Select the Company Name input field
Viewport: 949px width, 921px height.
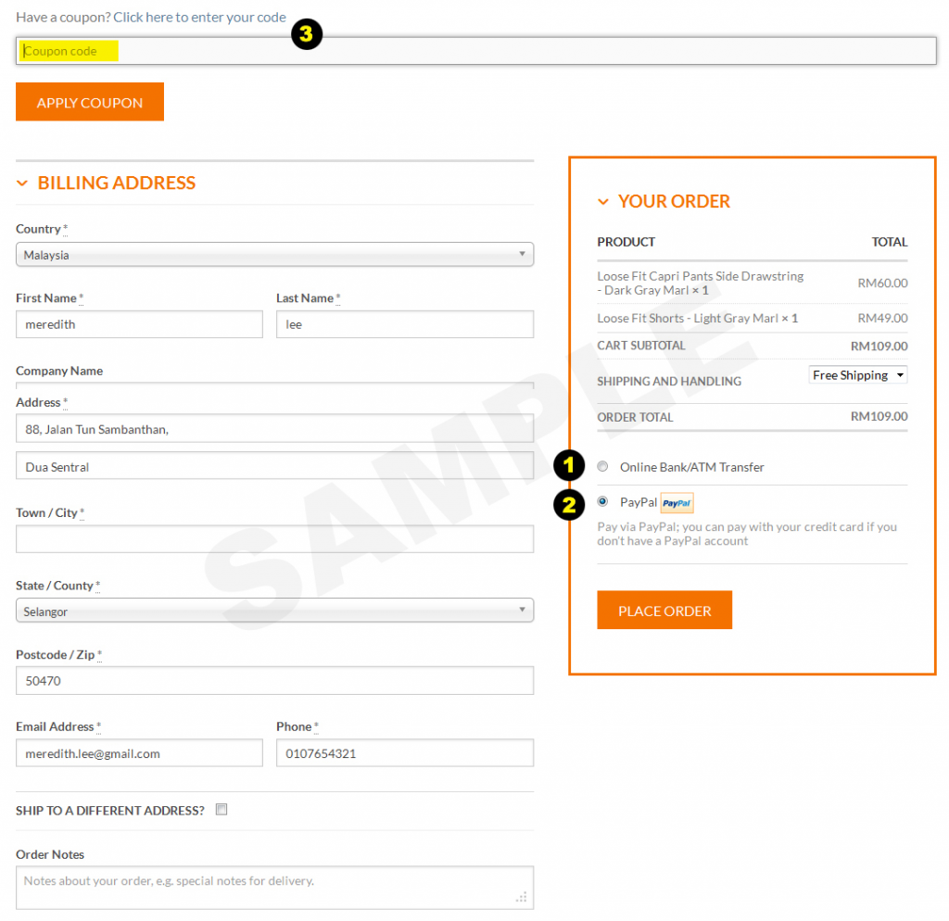(274, 385)
